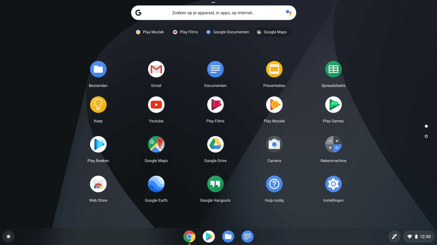Click the Google G logo in search bar
Image resolution: width=437 pixels, height=245 pixels.
pyautogui.click(x=138, y=13)
